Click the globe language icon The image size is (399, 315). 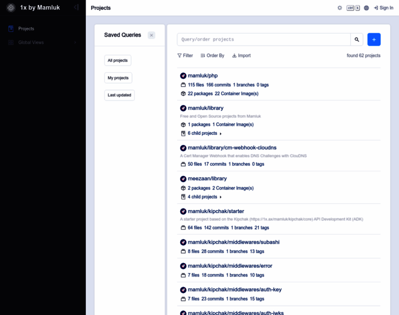tap(366, 8)
